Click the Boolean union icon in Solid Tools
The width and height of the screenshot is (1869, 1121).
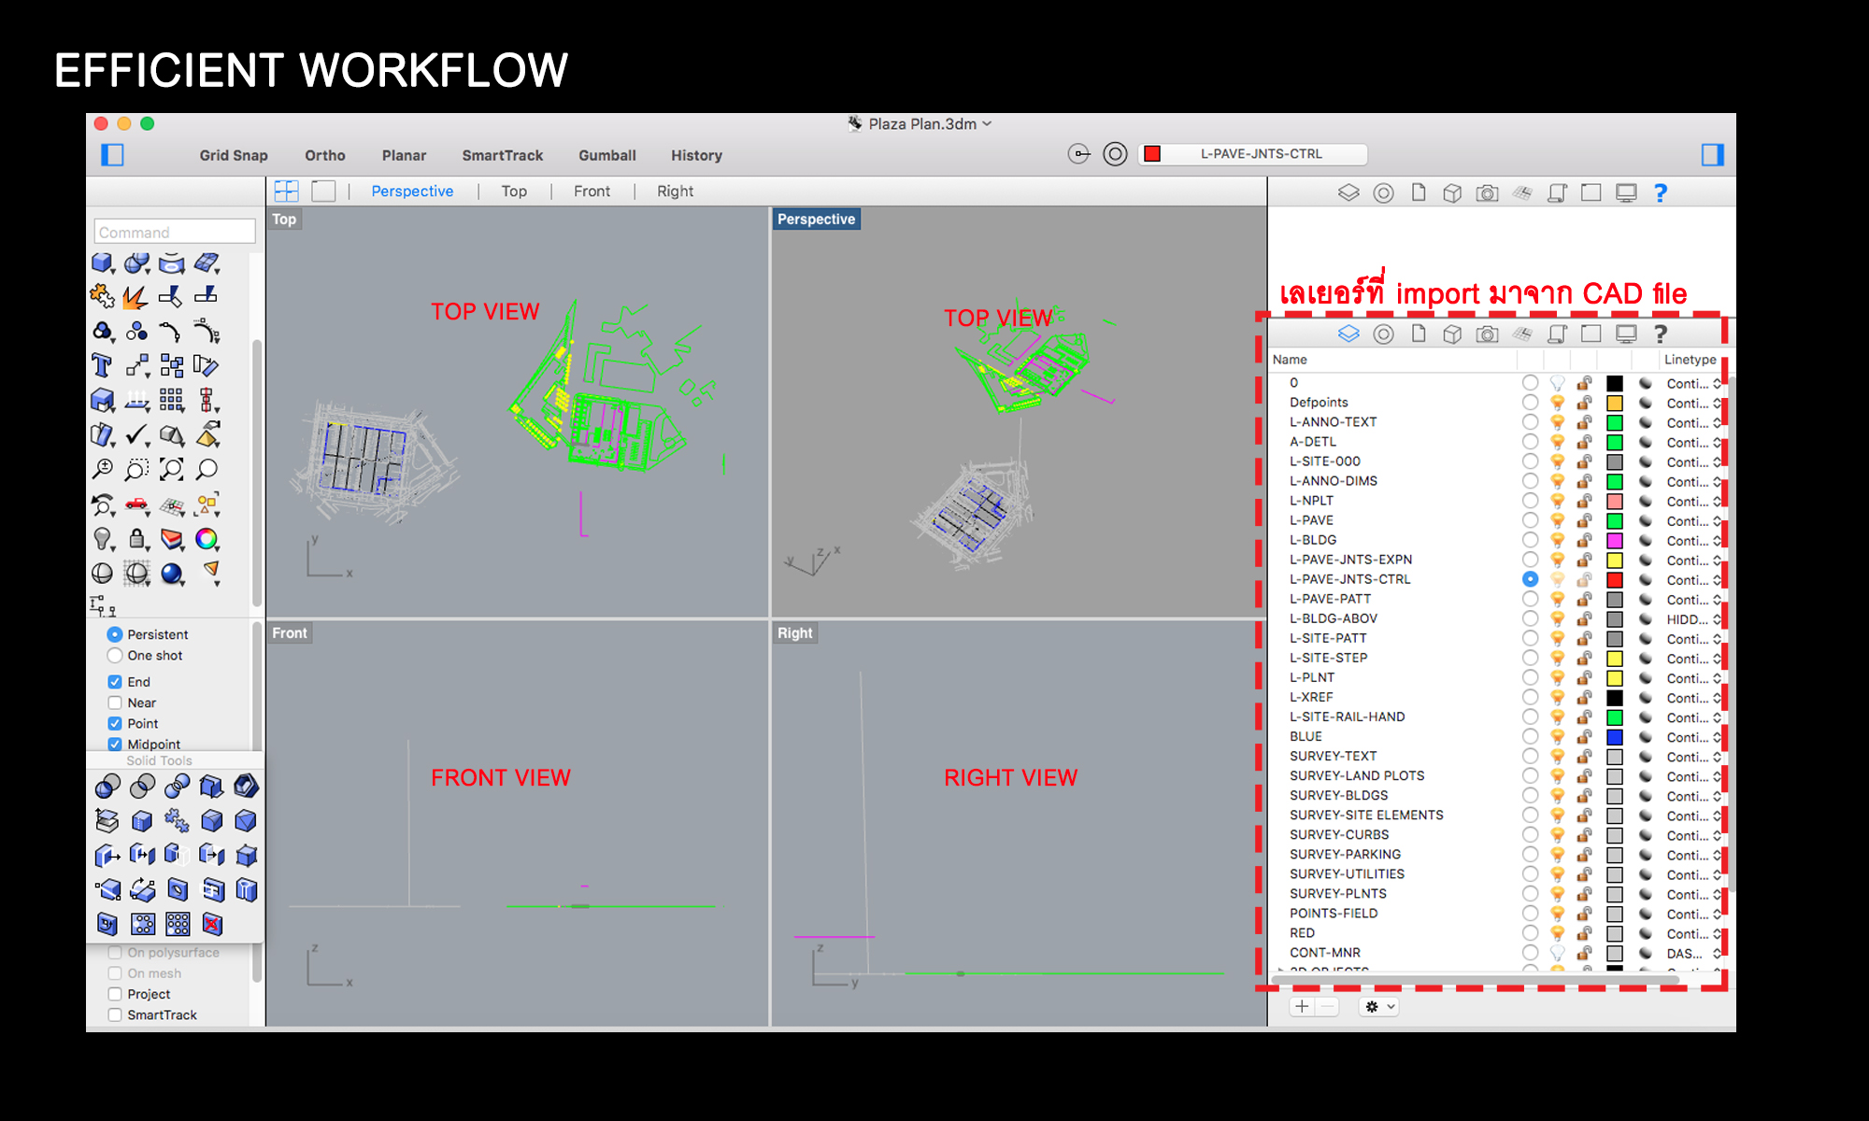coord(107,787)
